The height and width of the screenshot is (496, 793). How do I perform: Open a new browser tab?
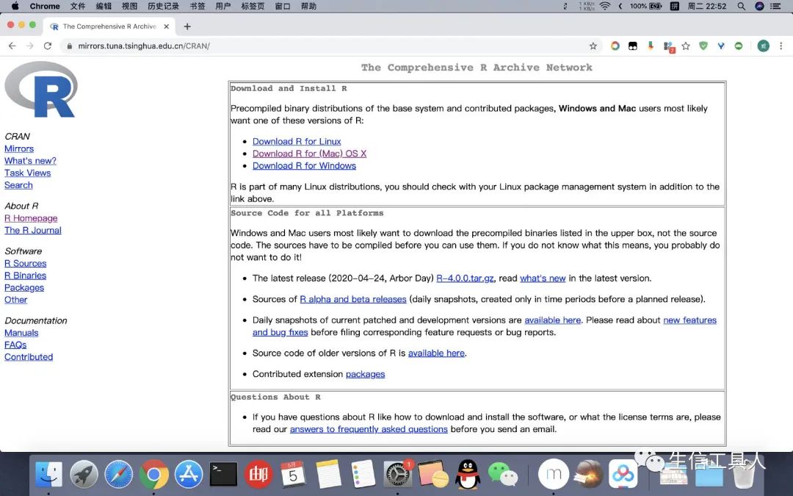coord(187,26)
